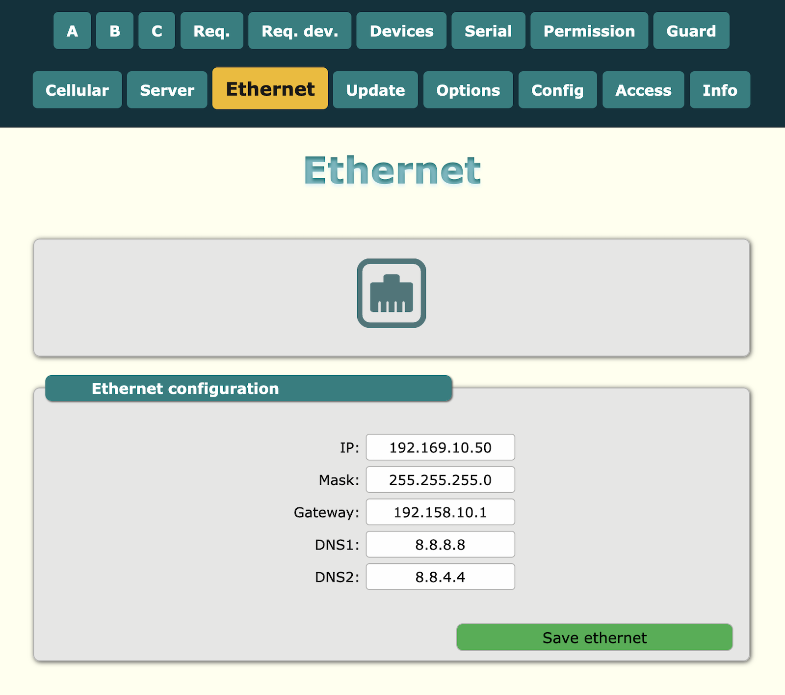785x695 pixels.
Task: Click the IP address field
Action: tap(441, 447)
